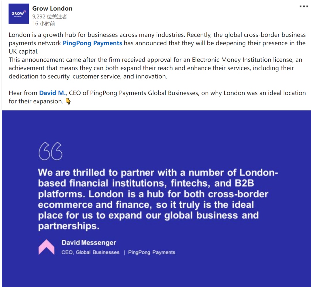The width and height of the screenshot is (311, 287).
Task: Open the Grow London logo avatar
Action: click(x=19, y=14)
